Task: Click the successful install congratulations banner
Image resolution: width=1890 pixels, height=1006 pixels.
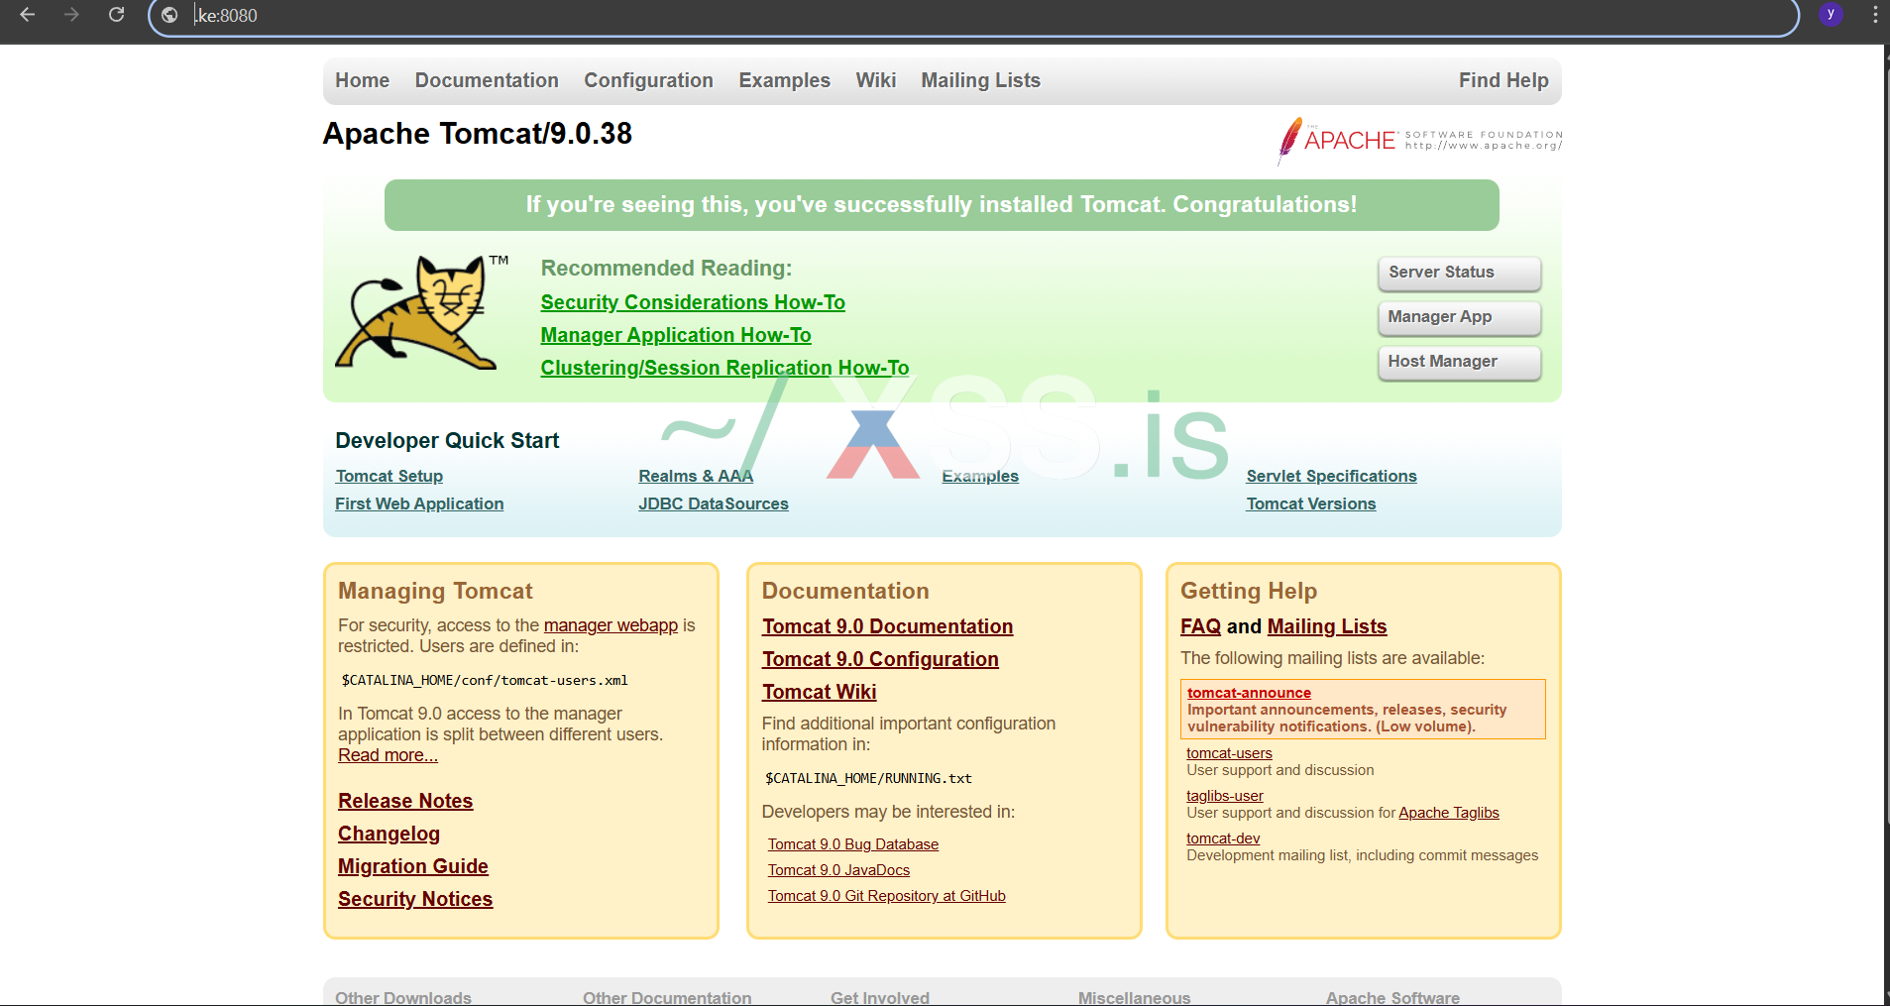Action: [942, 205]
